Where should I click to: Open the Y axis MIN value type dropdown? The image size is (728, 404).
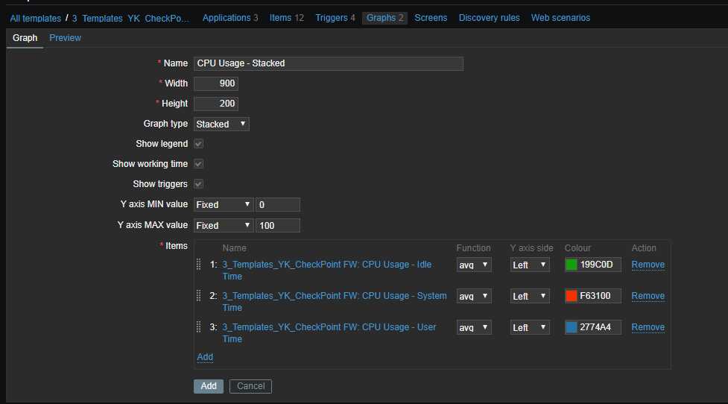224,205
